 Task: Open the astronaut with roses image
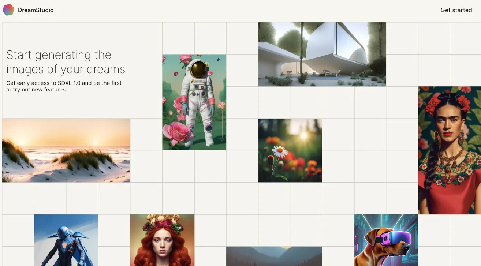point(194,102)
